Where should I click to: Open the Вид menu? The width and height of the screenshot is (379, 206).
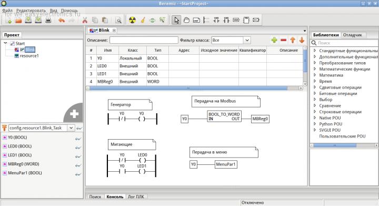tap(53, 11)
